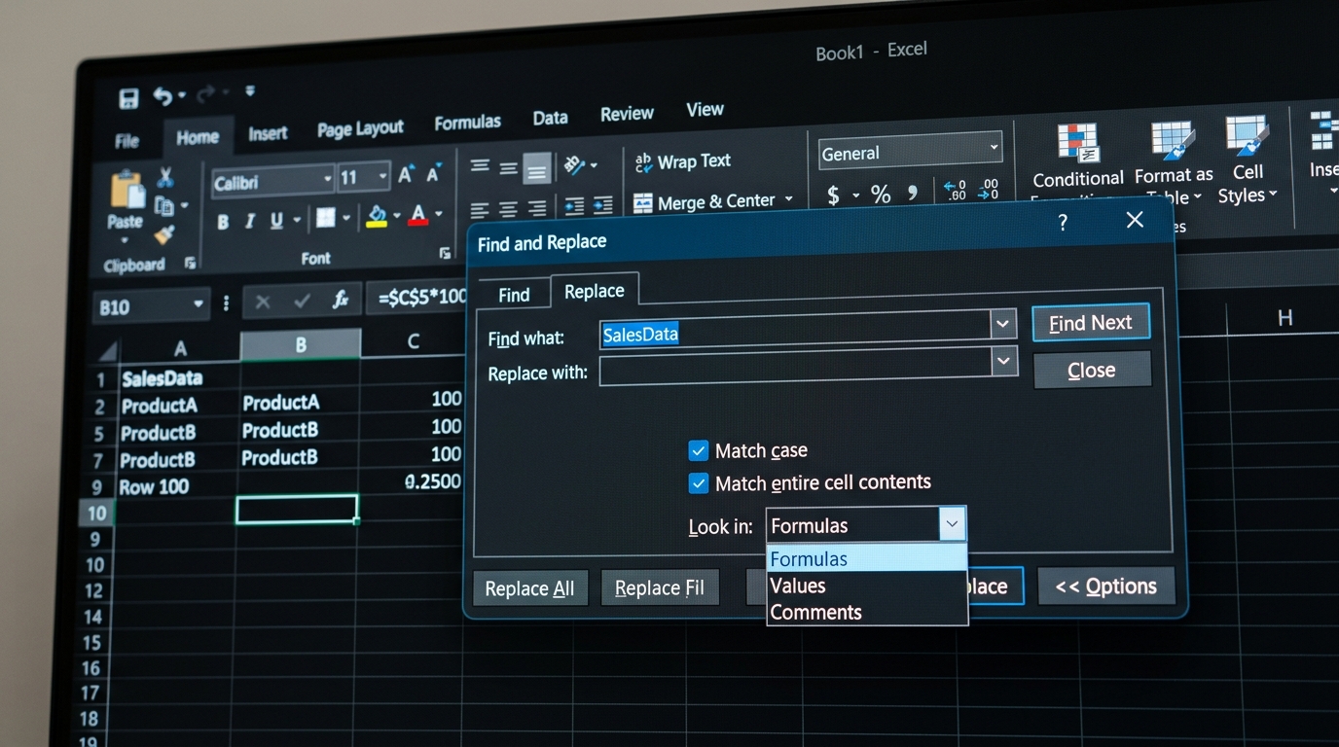Click the Decrease Font Size icon

pyautogui.click(x=434, y=174)
